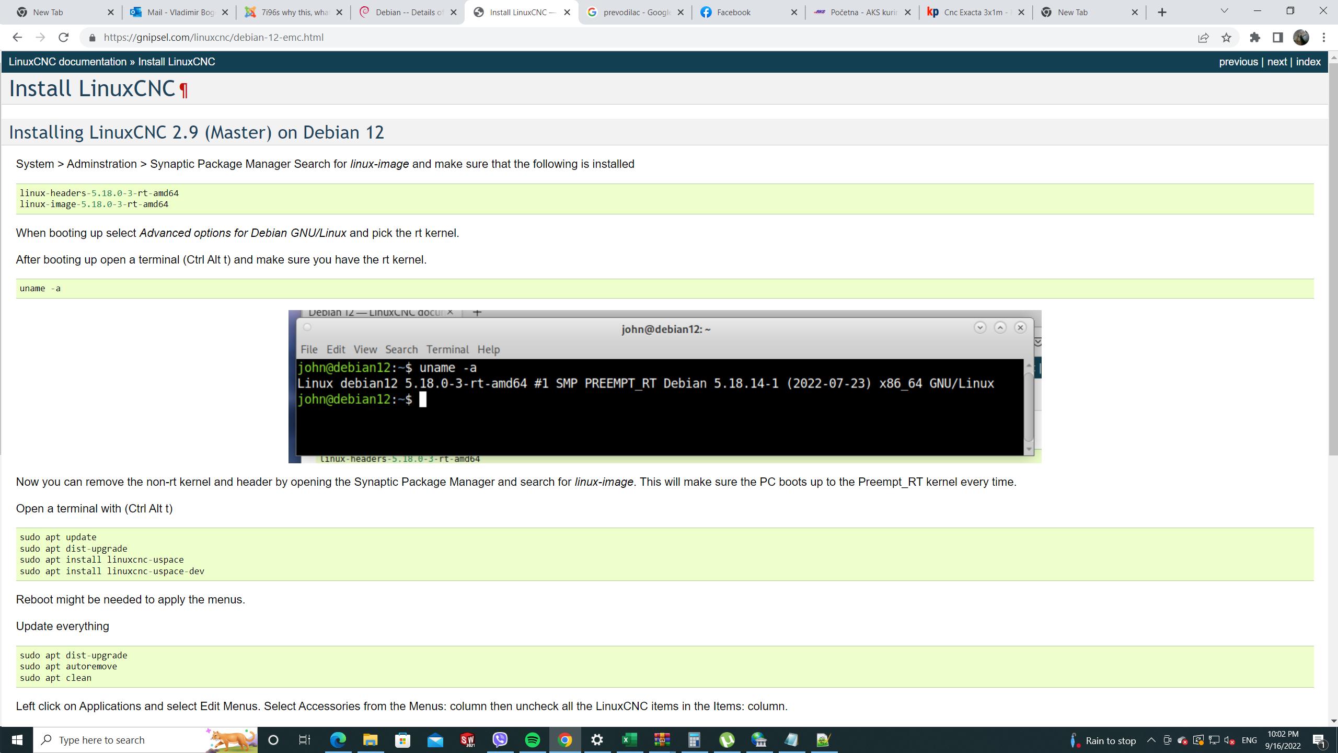
Task: Open a new browser tab with plus
Action: [1162, 12]
